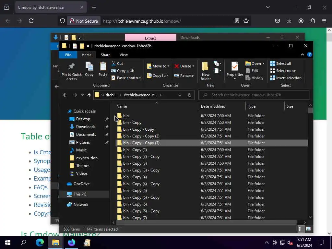Click Invert selection in ribbon
Viewport: 332px width, 249px height.
286,78
